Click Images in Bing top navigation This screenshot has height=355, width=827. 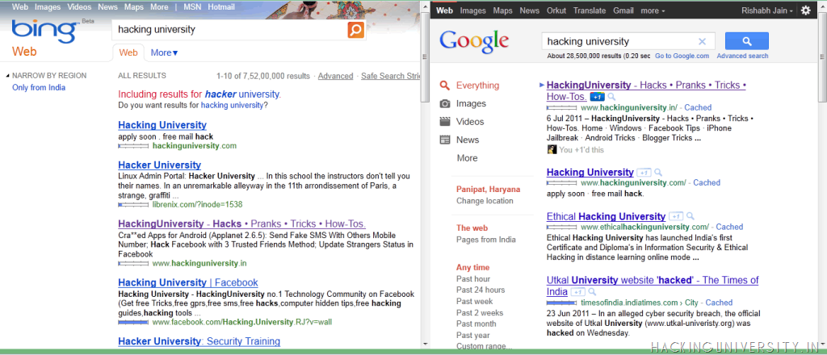point(48,7)
